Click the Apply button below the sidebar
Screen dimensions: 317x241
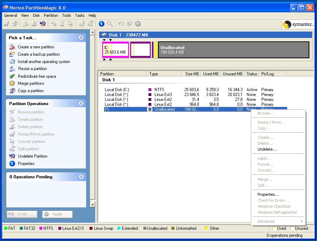tap(57, 214)
